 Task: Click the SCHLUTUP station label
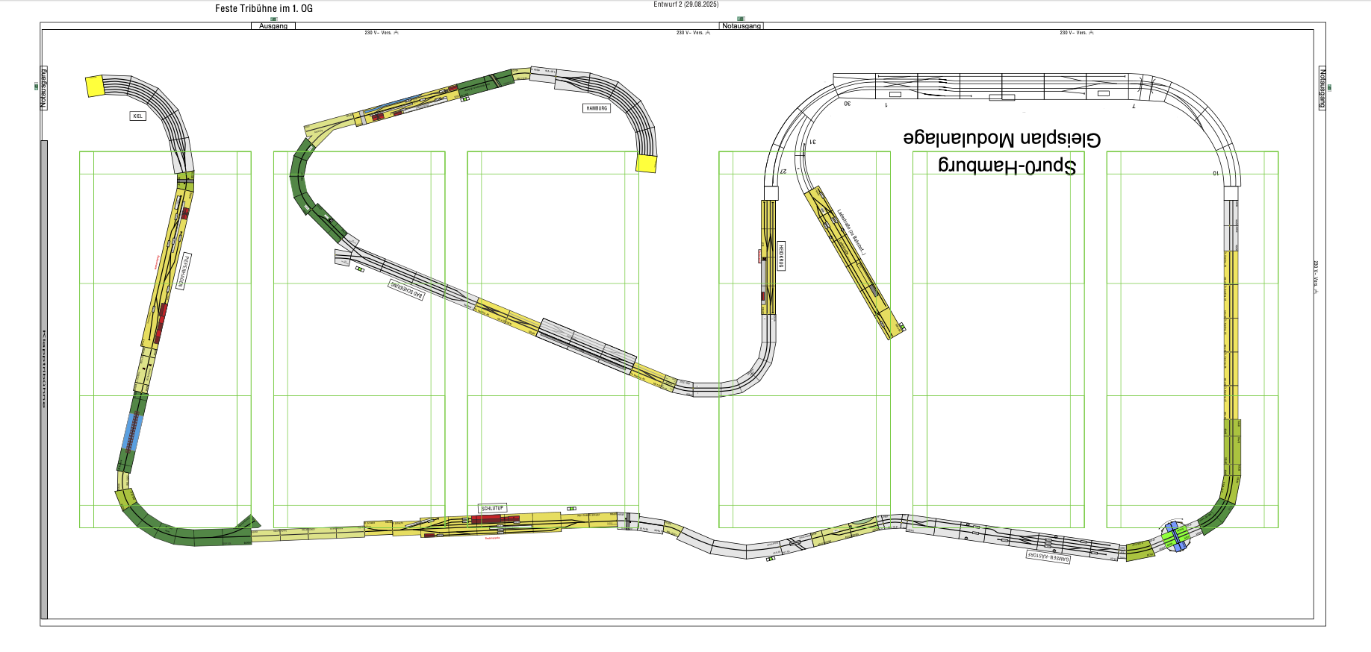492,508
